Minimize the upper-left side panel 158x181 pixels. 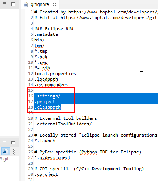4,3
